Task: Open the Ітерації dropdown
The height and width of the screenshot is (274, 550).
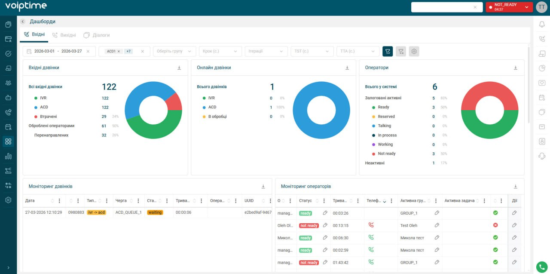Action: (x=266, y=51)
